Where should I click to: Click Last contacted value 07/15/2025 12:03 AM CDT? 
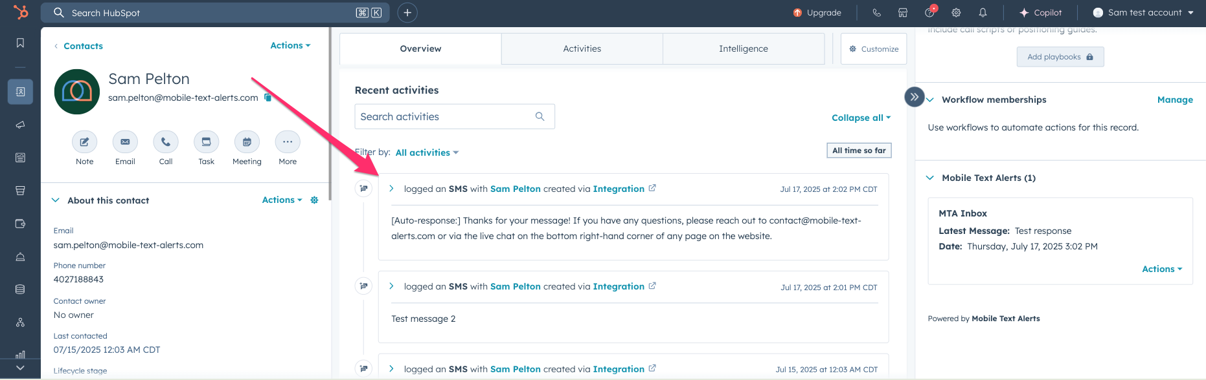tap(107, 350)
